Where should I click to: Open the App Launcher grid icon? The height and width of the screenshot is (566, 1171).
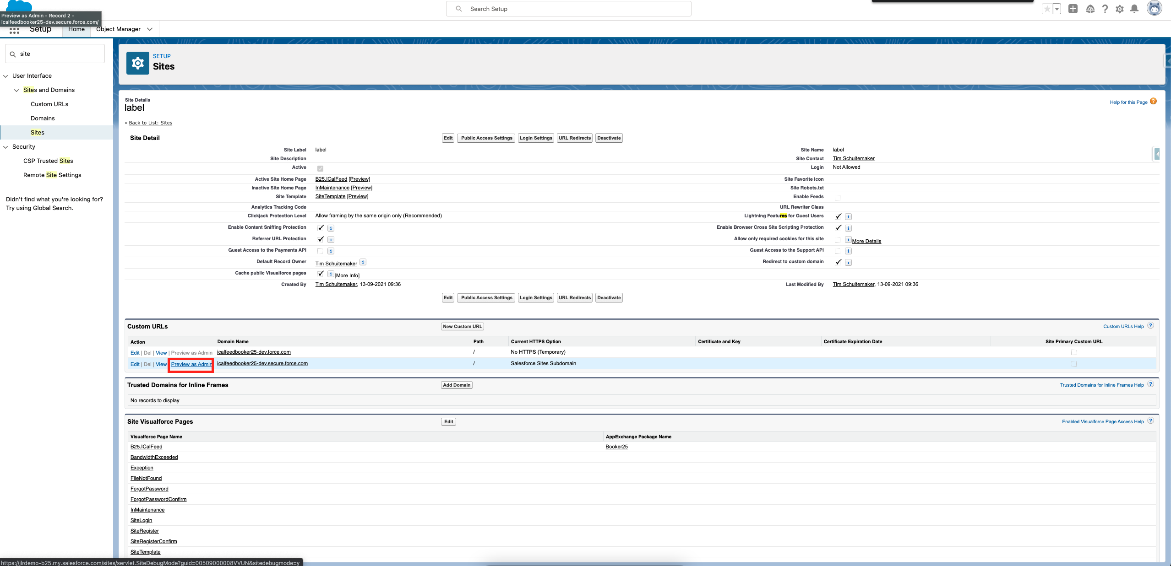click(14, 29)
